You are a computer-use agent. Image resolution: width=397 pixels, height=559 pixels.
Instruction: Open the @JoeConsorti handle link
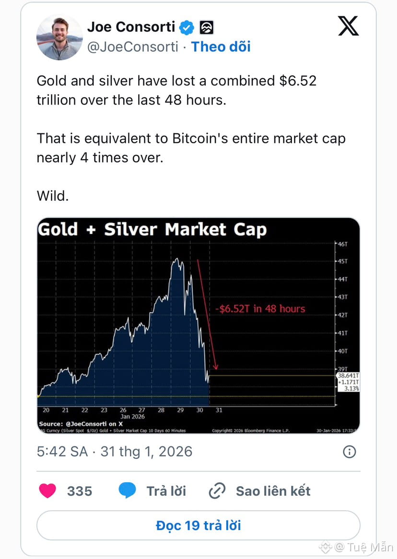coord(133,47)
